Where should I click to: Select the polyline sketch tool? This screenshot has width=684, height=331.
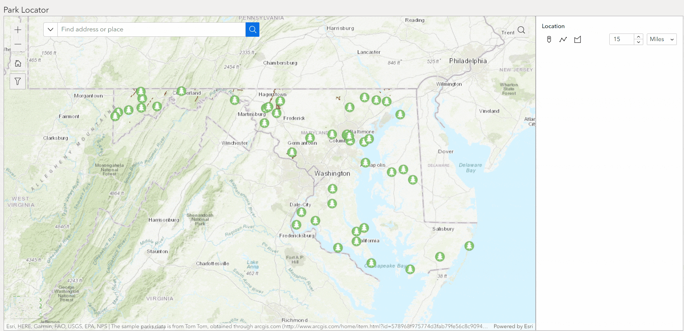click(x=563, y=39)
